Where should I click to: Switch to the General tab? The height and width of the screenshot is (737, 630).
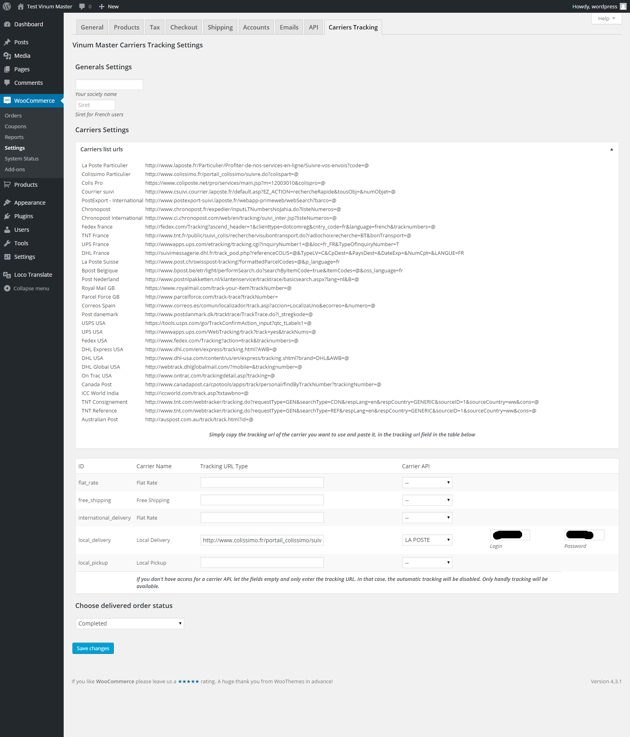(92, 27)
